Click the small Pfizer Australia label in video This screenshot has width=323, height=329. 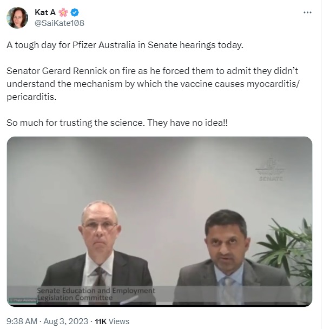click(x=23, y=300)
